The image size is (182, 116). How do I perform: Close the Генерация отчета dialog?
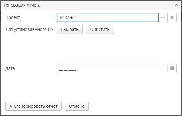(177, 4)
